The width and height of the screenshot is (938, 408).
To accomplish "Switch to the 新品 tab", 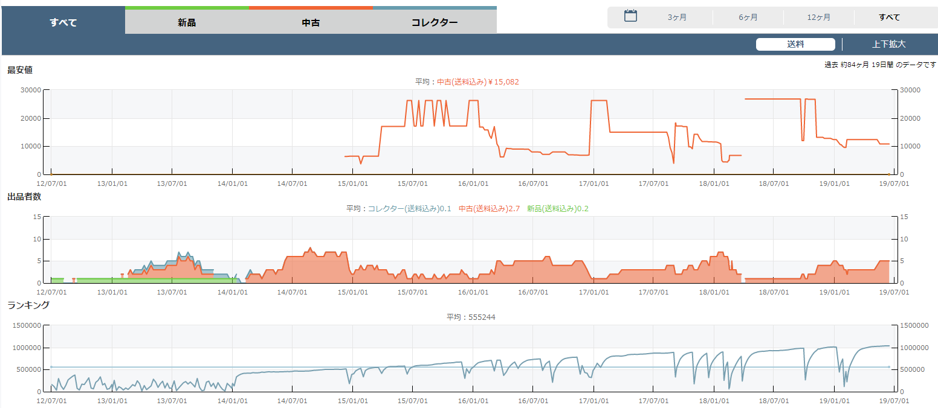I will [187, 23].
